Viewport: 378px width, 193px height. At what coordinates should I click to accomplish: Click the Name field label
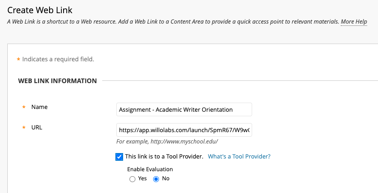click(x=39, y=107)
